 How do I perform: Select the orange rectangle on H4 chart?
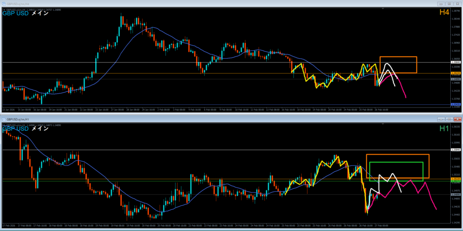coord(398,57)
